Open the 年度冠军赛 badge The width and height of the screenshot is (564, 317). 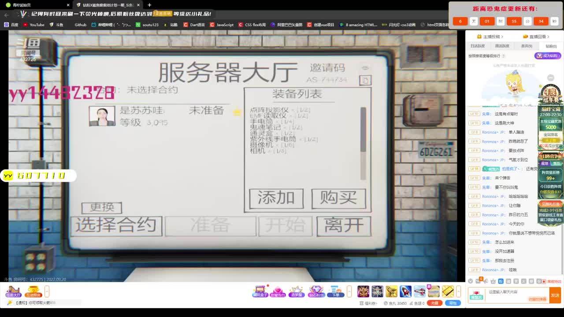[550, 94]
